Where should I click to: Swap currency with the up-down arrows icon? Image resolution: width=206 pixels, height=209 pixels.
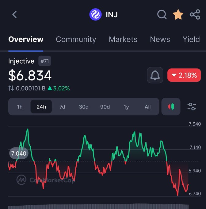coord(11,88)
